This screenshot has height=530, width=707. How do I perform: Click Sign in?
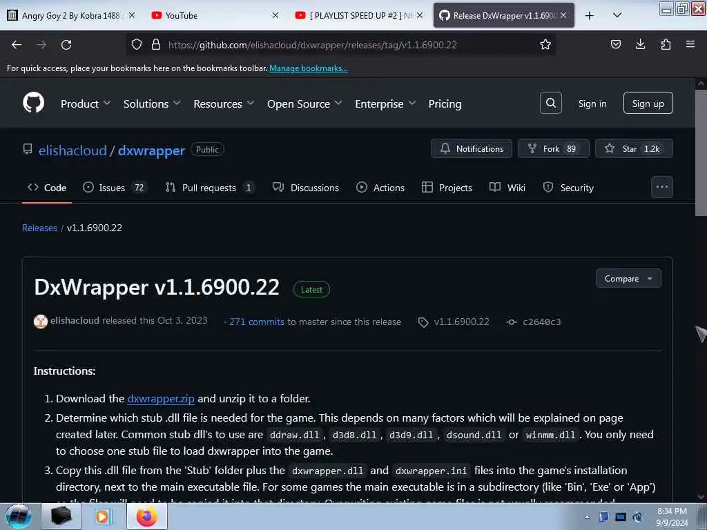[592, 104]
